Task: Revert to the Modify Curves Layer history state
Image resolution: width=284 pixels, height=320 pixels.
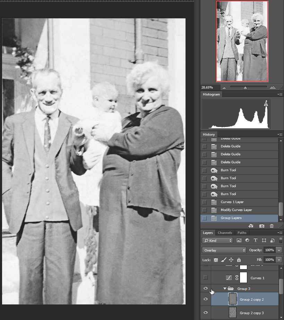Action: tap(239, 210)
